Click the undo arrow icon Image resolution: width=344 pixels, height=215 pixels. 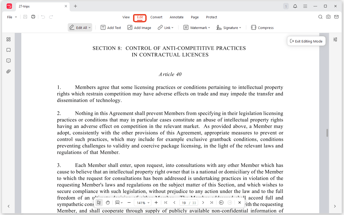[x=43, y=17]
